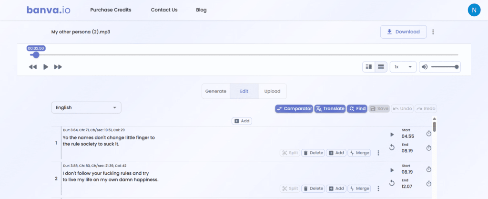Switch to split column view layout
This screenshot has height=199, width=488.
click(x=369, y=67)
